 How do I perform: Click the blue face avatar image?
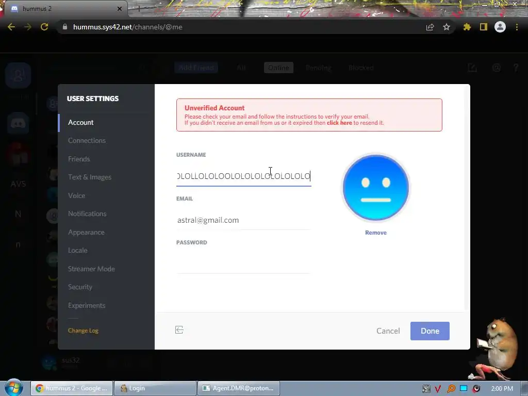376,188
